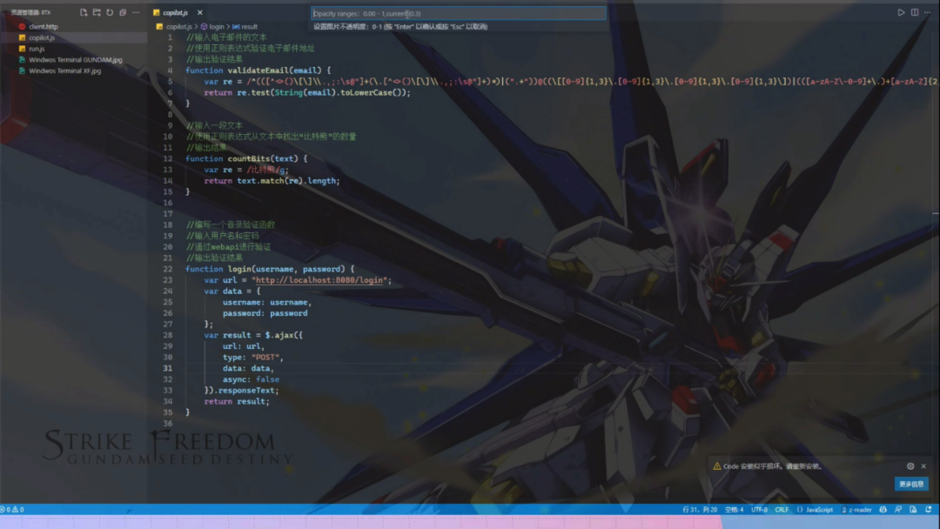Change line ending via CRLF status item
This screenshot has height=529, width=940.
click(782, 510)
